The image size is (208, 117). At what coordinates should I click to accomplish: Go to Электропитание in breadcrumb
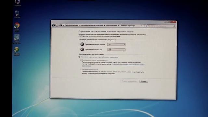111,25
